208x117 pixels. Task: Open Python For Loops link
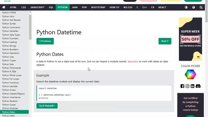11,79
